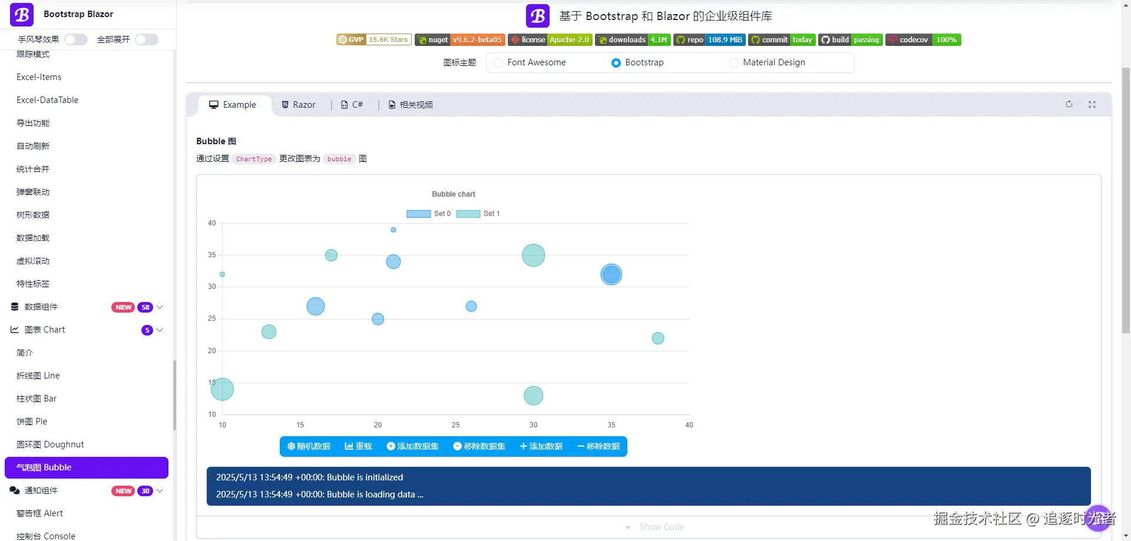Click the 添加数据集 button
The width and height of the screenshot is (1131, 541).
pyautogui.click(x=412, y=446)
